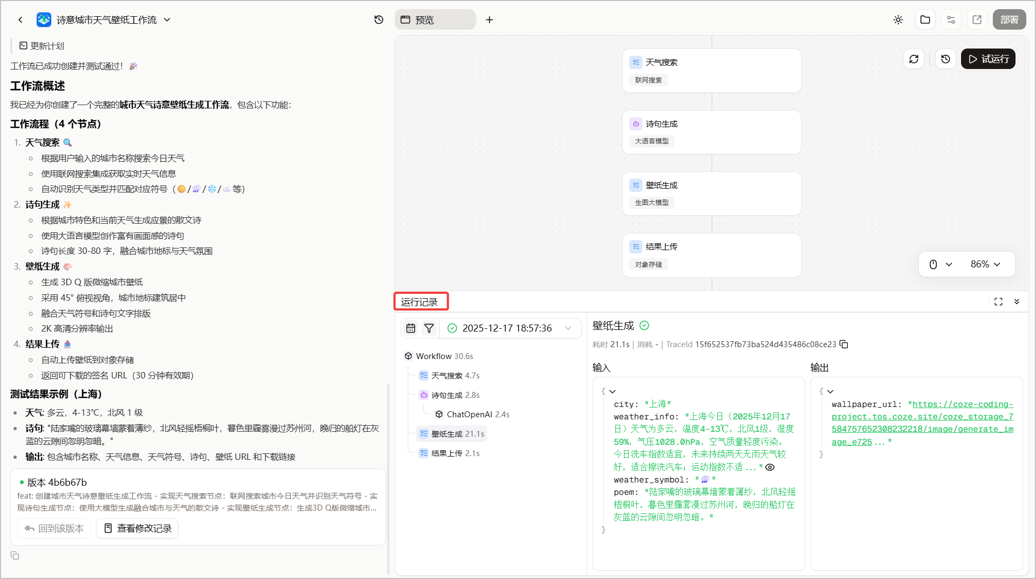Click 生图大模型 tag on node
The width and height of the screenshot is (1036, 579).
(651, 203)
